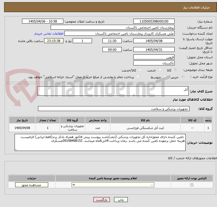Click the عدد unit cell
Image resolution: width=217 pixels, height=207 pixels.
(x=98, y=128)
